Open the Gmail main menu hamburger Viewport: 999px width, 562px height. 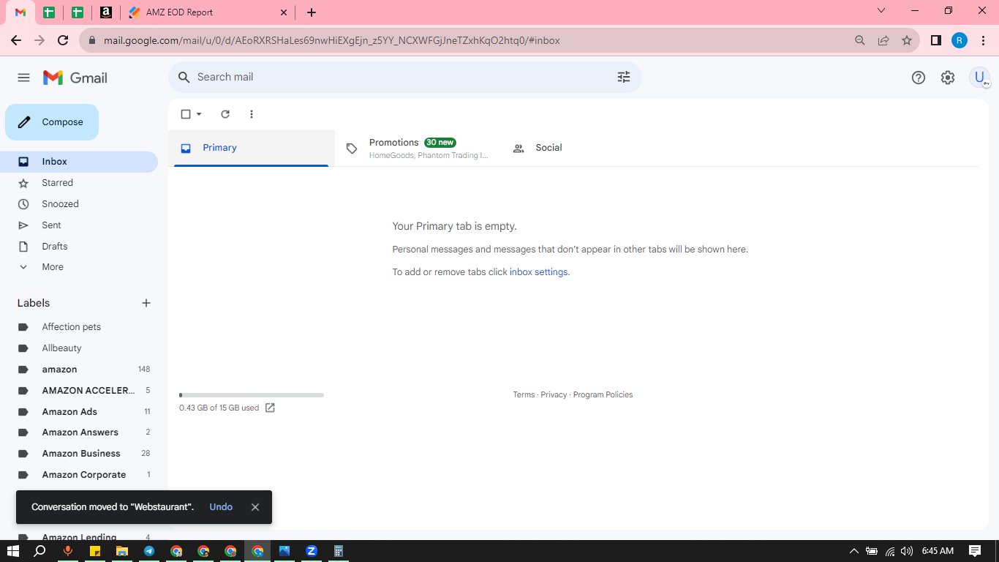pos(23,78)
